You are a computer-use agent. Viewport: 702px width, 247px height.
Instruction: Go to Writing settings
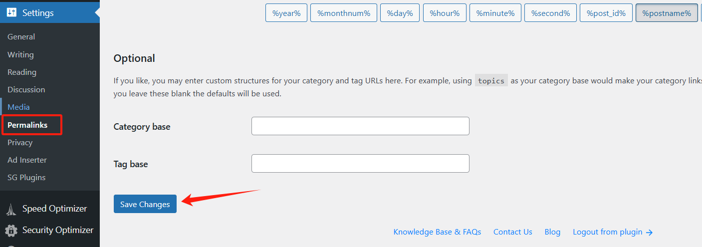(20, 55)
